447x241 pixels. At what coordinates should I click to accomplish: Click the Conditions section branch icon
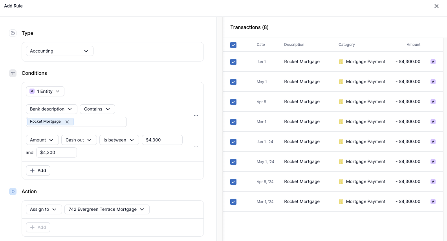pos(13,73)
